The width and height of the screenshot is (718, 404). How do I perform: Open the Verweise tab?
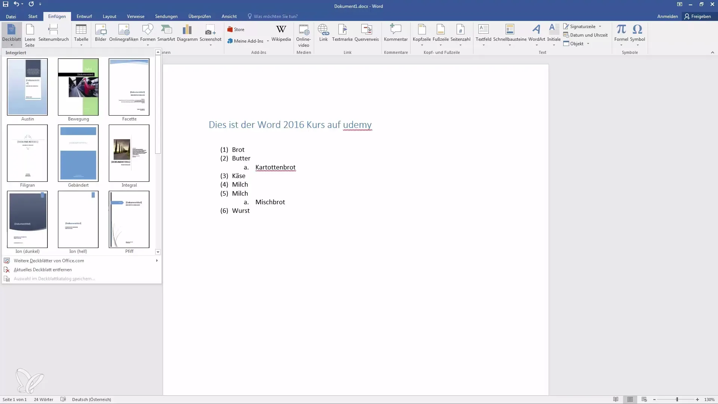click(x=136, y=16)
